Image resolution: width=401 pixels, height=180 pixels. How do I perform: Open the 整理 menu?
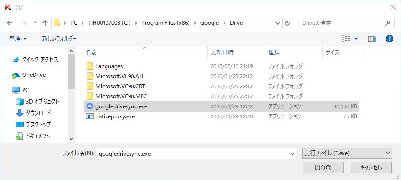[x=18, y=39]
